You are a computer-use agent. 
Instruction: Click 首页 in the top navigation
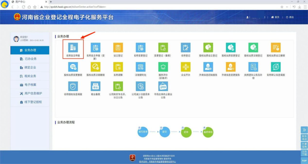(275, 16)
